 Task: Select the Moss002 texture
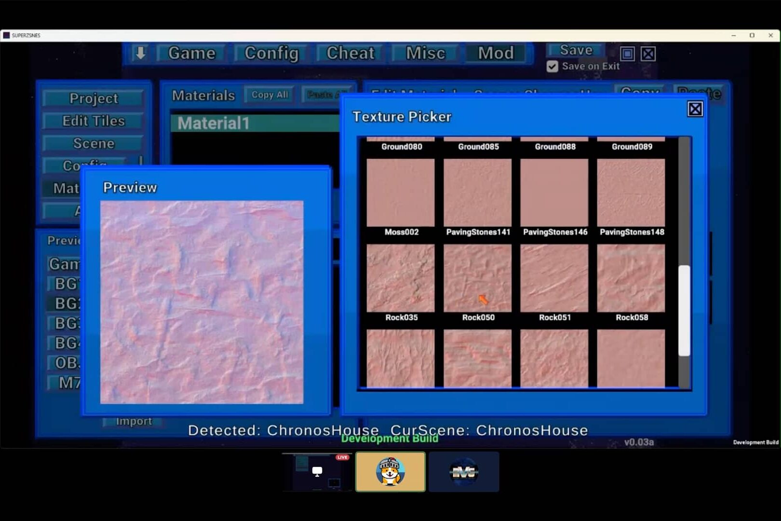401,193
